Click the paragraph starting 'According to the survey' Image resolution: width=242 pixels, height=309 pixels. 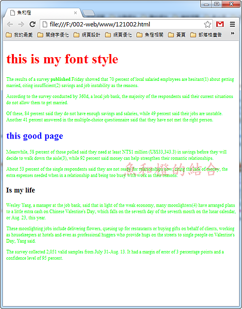pos(119,99)
